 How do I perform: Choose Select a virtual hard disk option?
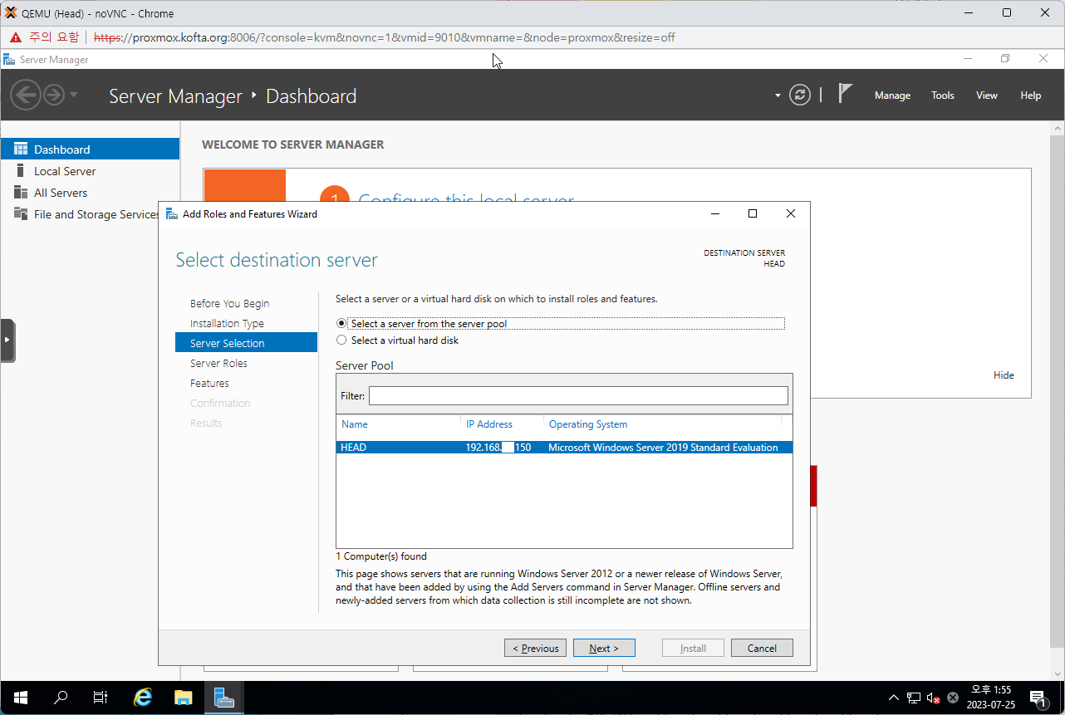tap(341, 340)
